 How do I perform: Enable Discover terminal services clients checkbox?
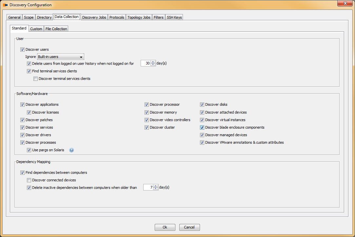coord(35,79)
